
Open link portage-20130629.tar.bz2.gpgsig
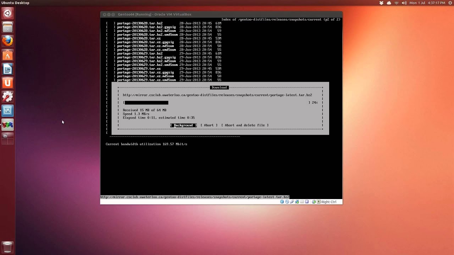pos(146,57)
